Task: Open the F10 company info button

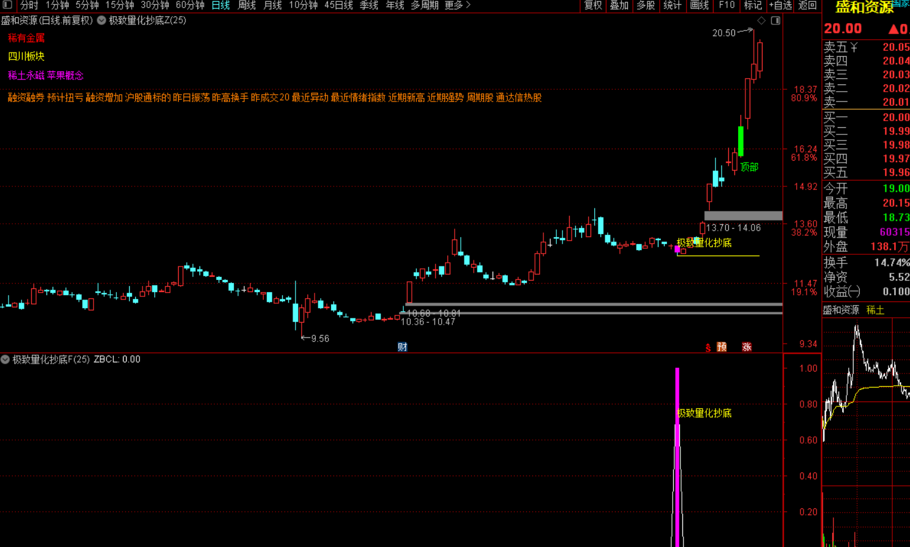Action: click(726, 6)
